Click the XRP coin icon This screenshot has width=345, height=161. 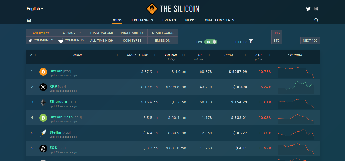43,87
